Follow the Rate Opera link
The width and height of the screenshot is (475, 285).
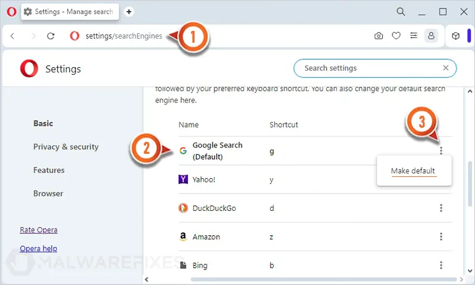(x=39, y=230)
